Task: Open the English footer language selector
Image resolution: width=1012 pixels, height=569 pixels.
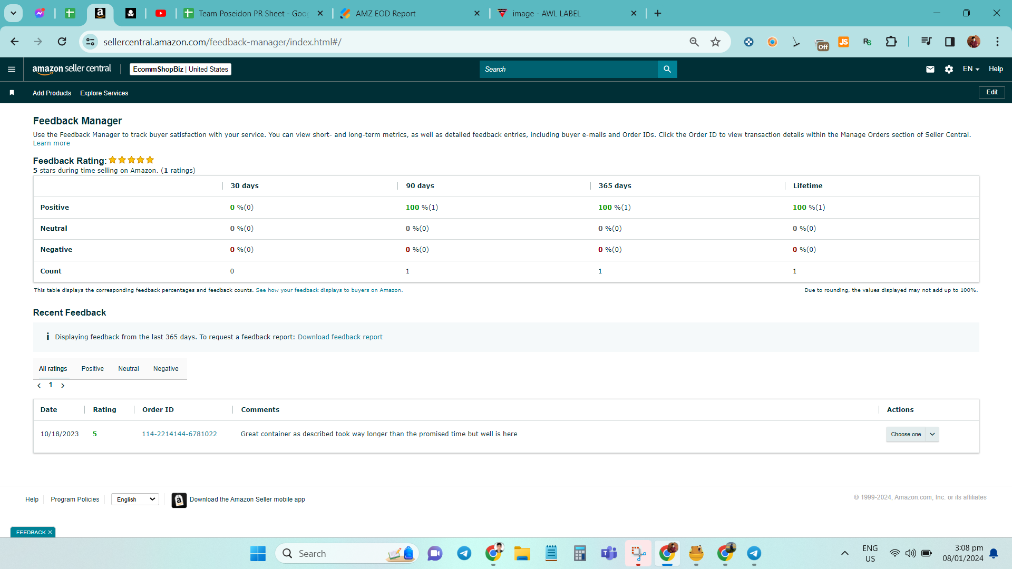Action: (x=135, y=499)
